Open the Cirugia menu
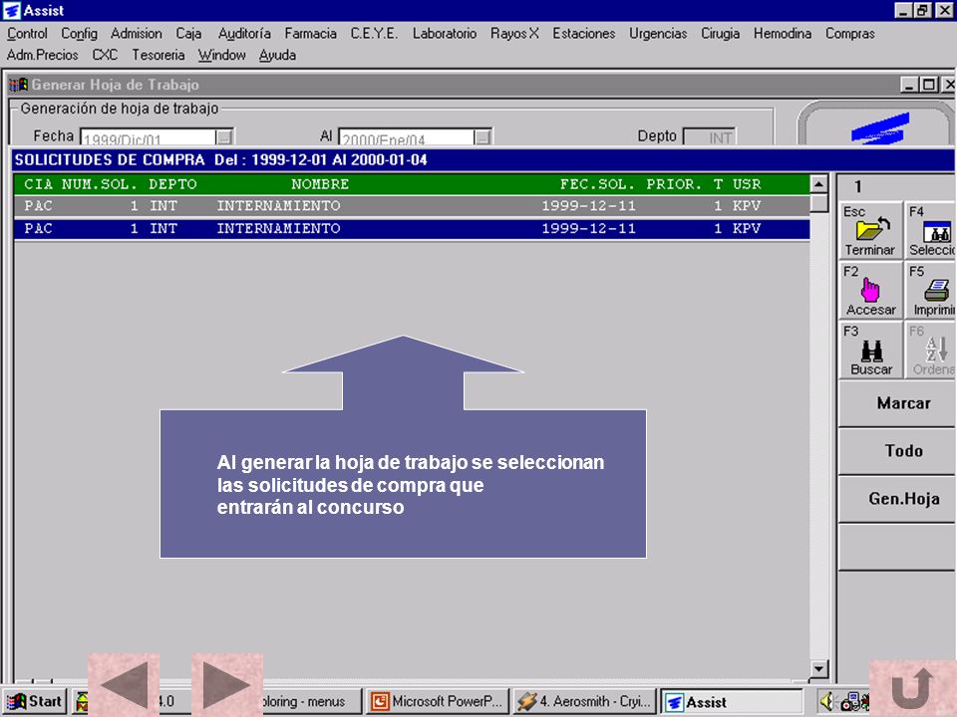The height and width of the screenshot is (717, 957). pyautogui.click(x=720, y=34)
